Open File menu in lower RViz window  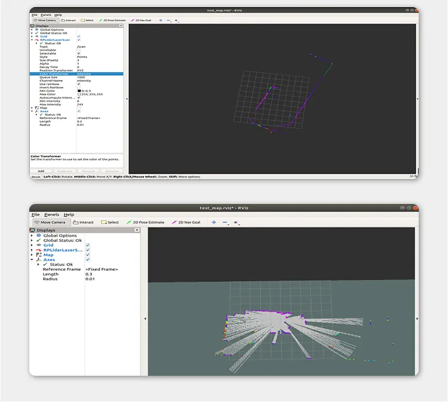[35, 214]
